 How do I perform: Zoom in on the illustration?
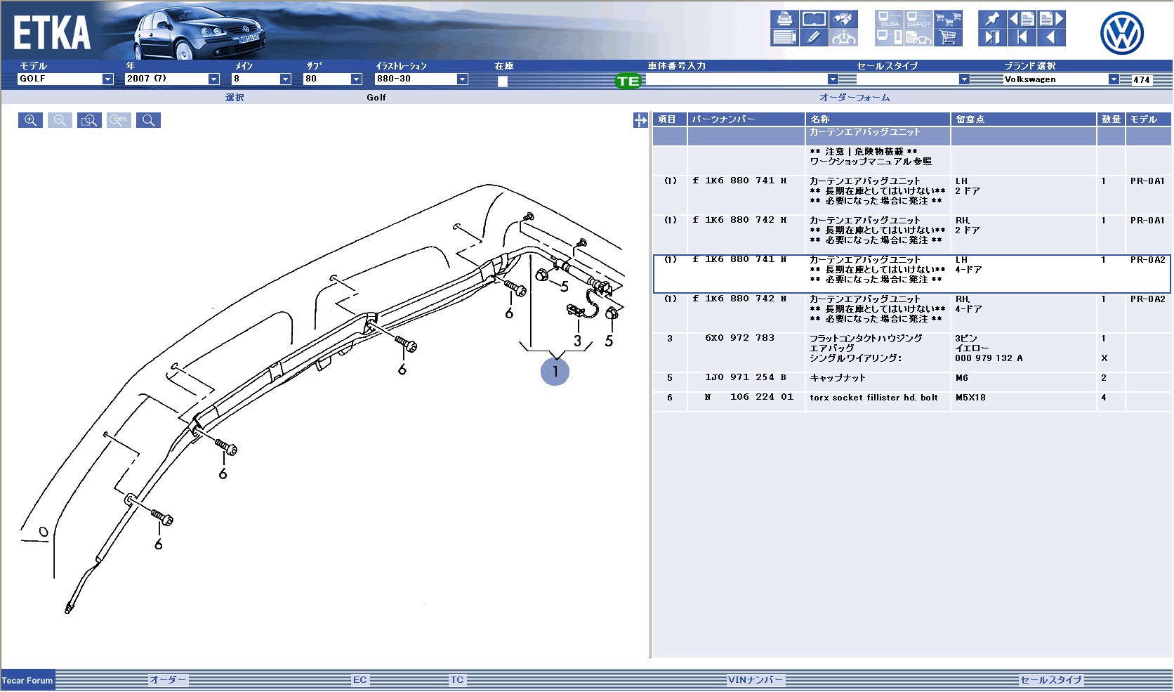tap(30, 120)
